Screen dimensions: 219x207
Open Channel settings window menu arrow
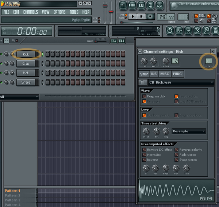click(140, 52)
